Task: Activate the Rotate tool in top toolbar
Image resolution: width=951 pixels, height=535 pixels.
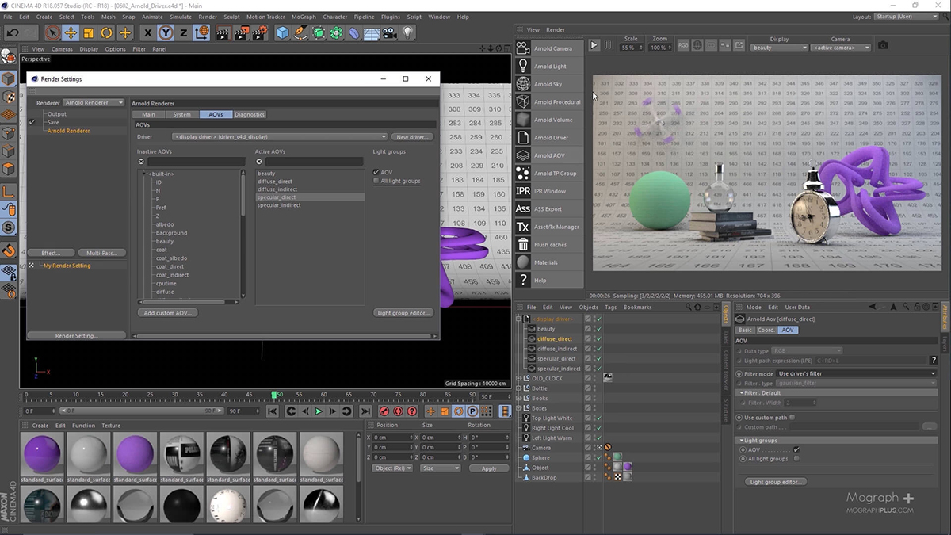Action: (x=106, y=32)
